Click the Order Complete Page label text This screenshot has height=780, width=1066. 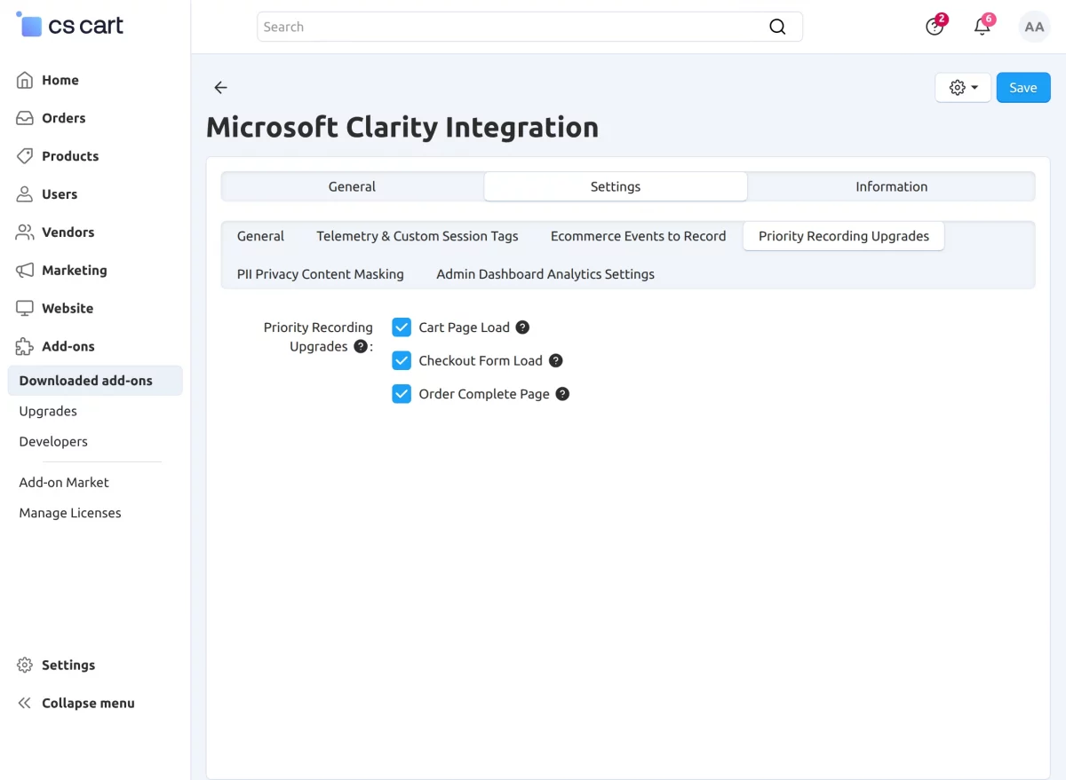484,394
